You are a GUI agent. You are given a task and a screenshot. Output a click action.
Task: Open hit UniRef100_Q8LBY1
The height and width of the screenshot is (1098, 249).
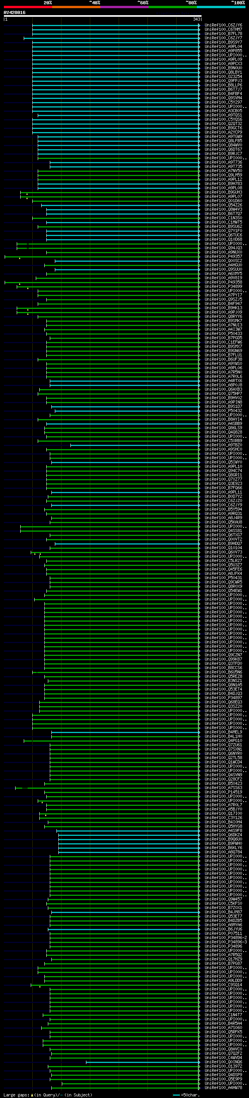(x=223, y=72)
